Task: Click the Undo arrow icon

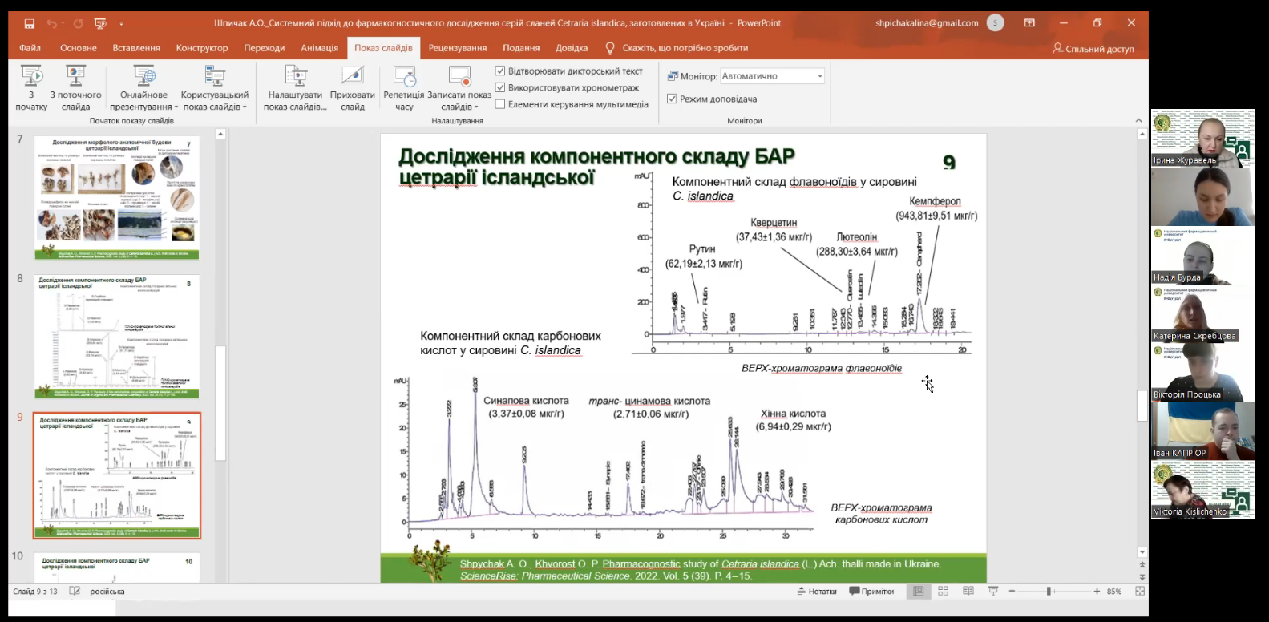Action: point(51,23)
